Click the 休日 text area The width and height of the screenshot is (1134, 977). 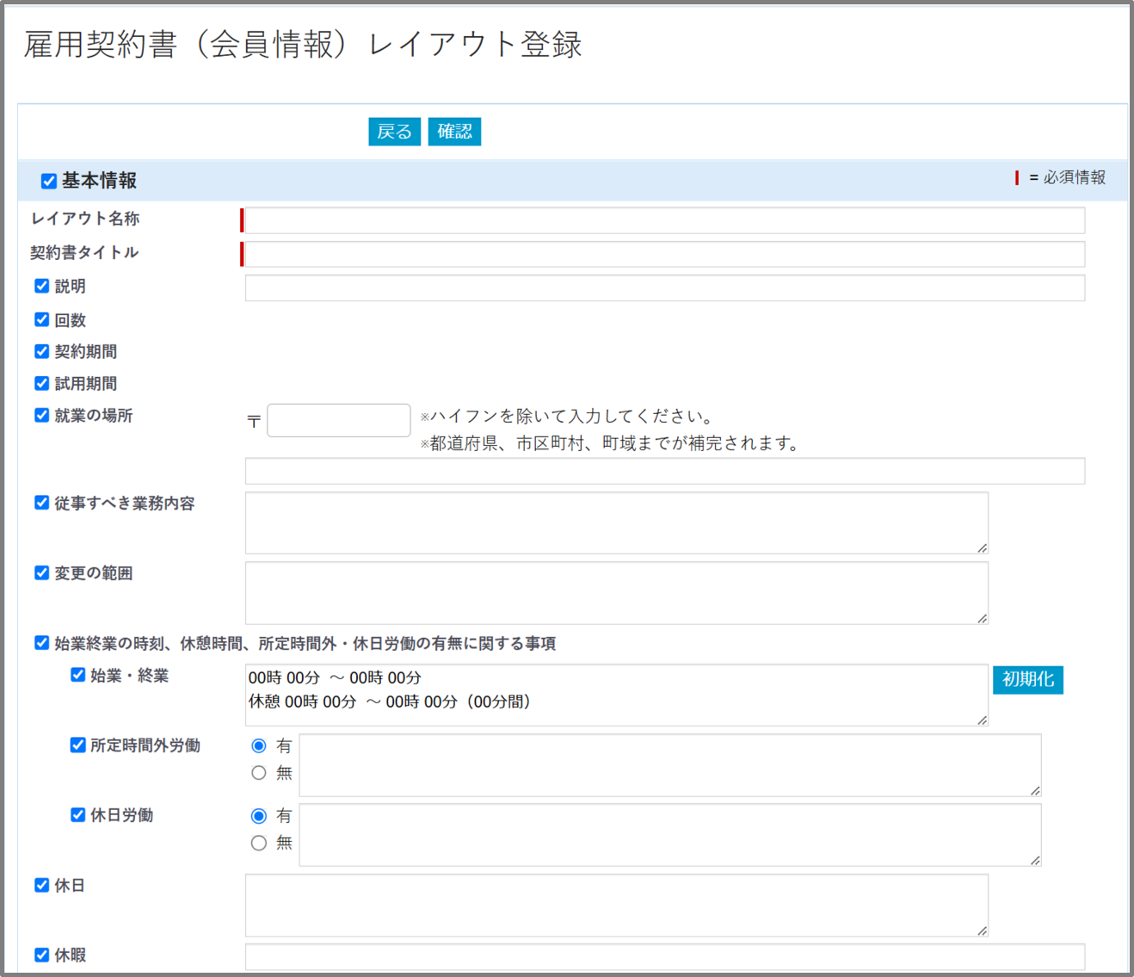click(617, 906)
